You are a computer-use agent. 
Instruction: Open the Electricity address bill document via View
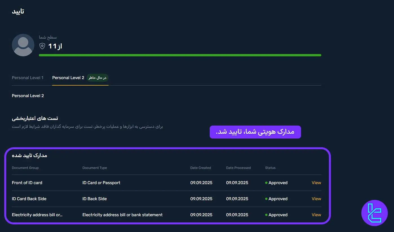point(316,215)
